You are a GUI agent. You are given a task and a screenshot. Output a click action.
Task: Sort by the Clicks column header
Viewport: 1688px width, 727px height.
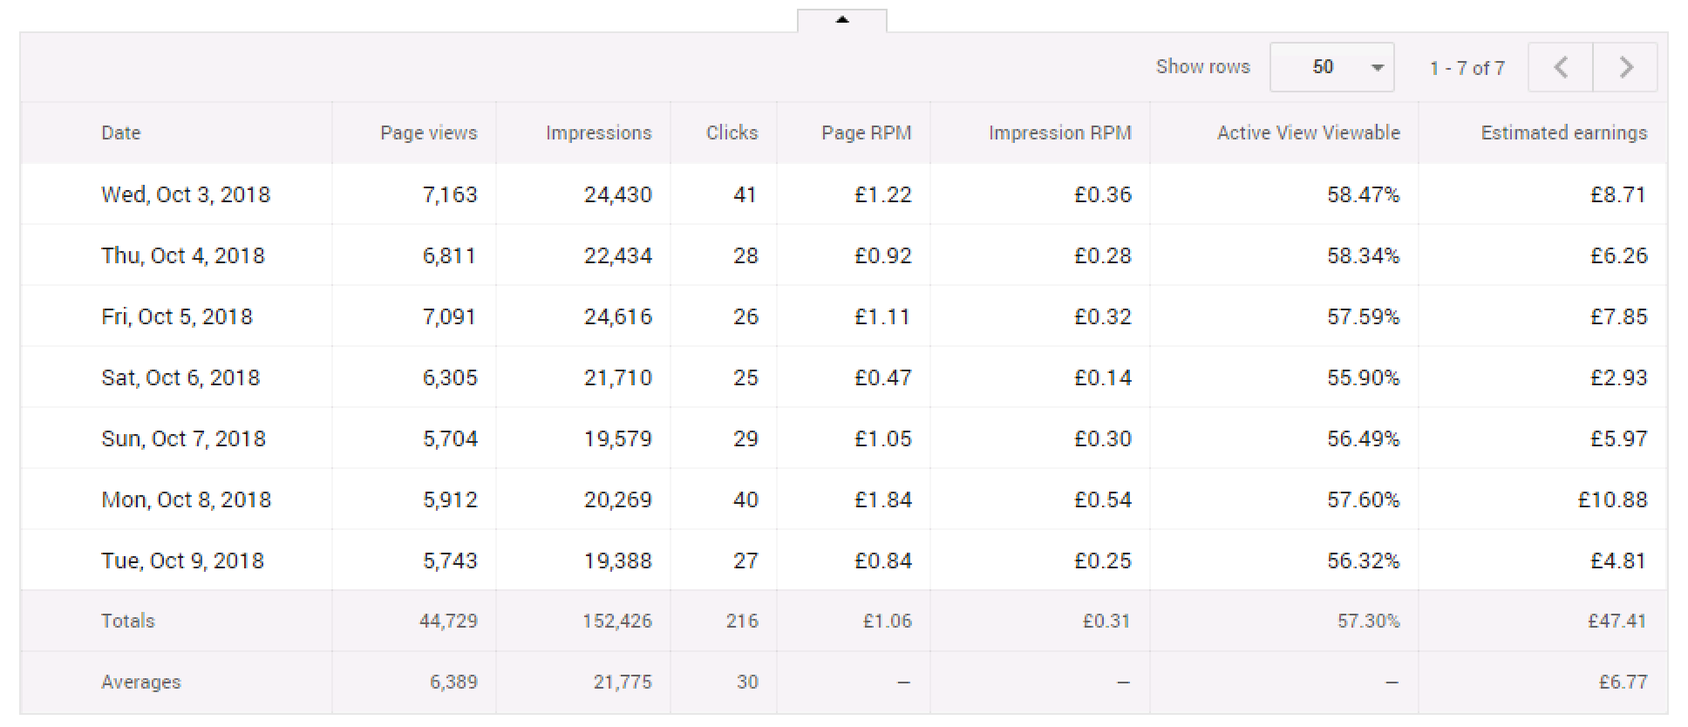click(x=732, y=132)
